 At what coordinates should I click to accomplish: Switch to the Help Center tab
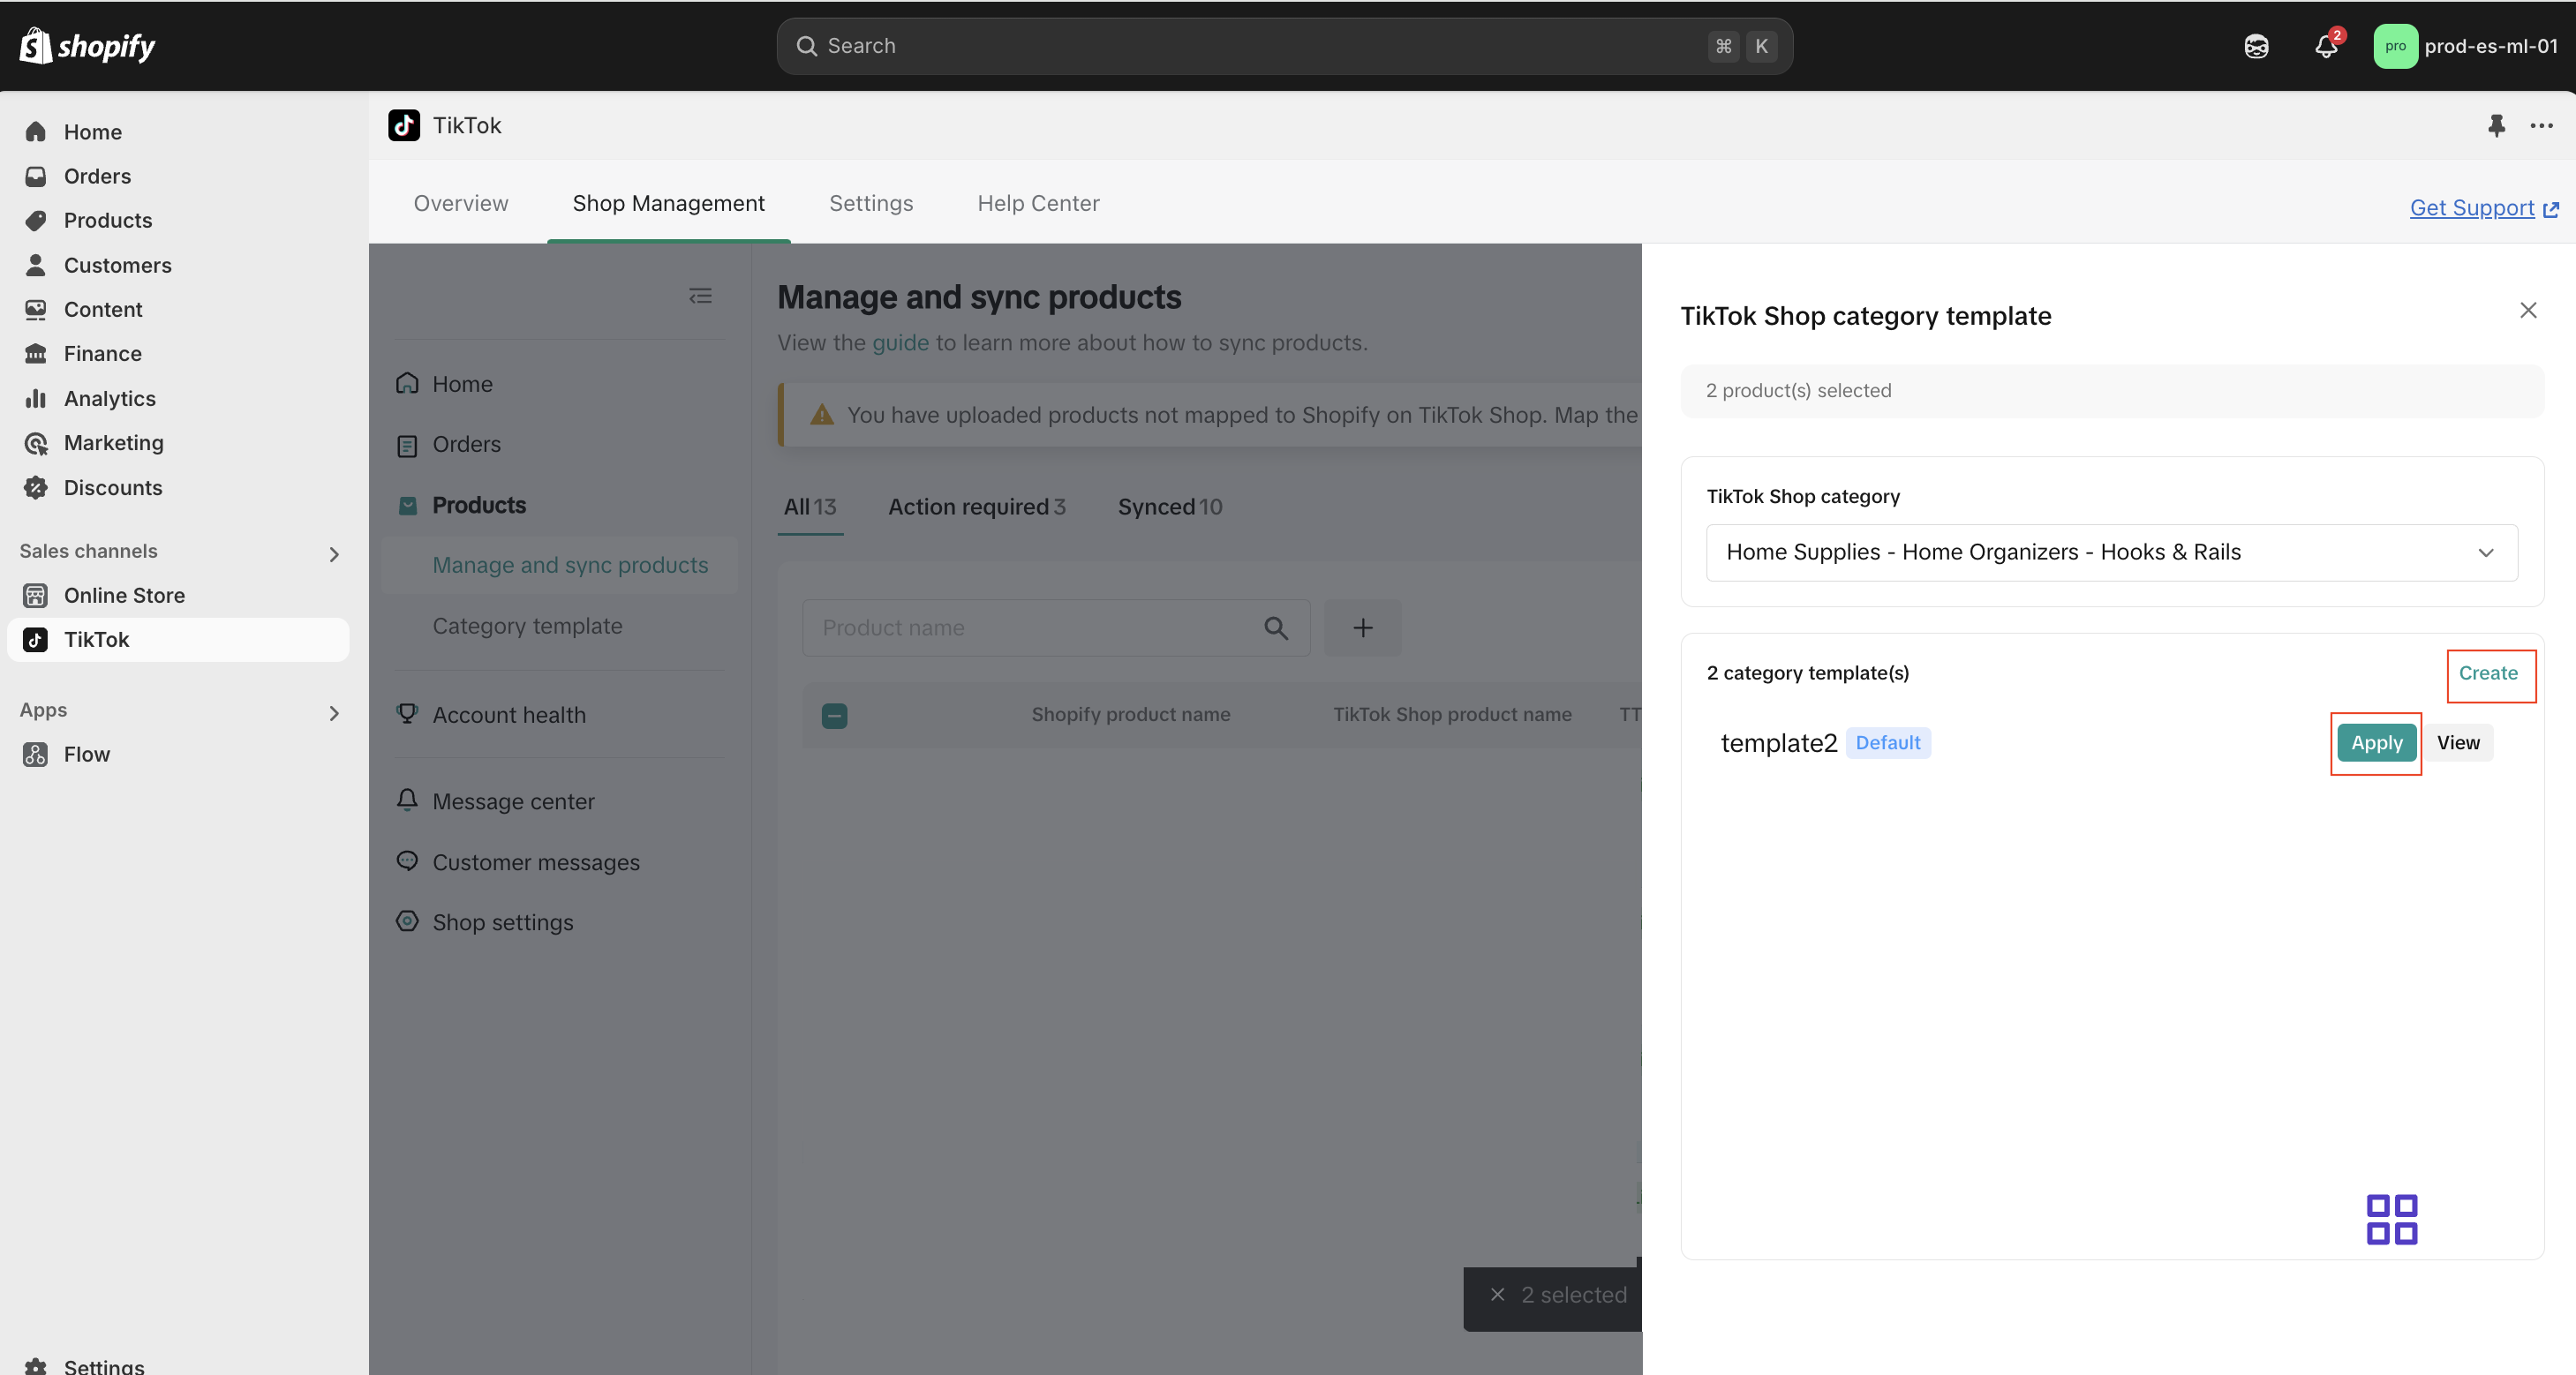(1038, 203)
